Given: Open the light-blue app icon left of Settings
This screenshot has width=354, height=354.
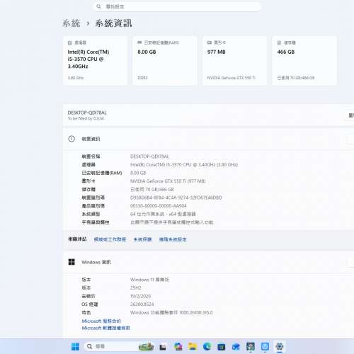Looking at the screenshot, I should [265, 346].
